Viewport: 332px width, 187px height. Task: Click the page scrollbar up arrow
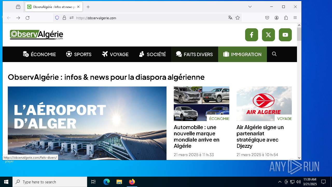(299, 25)
